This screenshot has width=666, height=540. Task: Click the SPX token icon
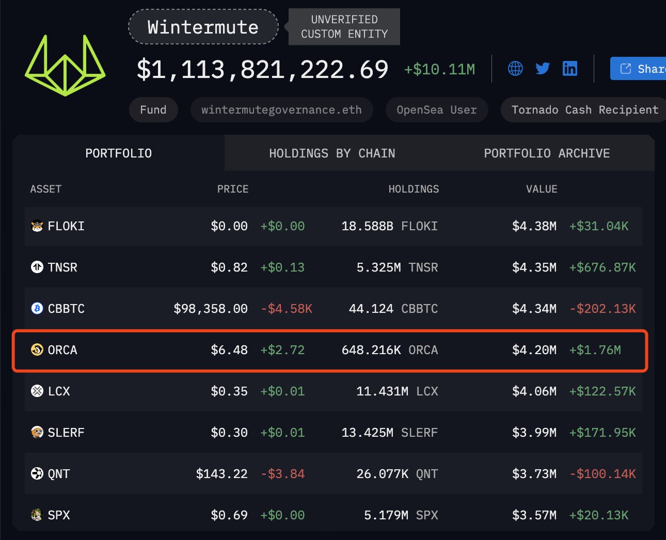pos(37,515)
